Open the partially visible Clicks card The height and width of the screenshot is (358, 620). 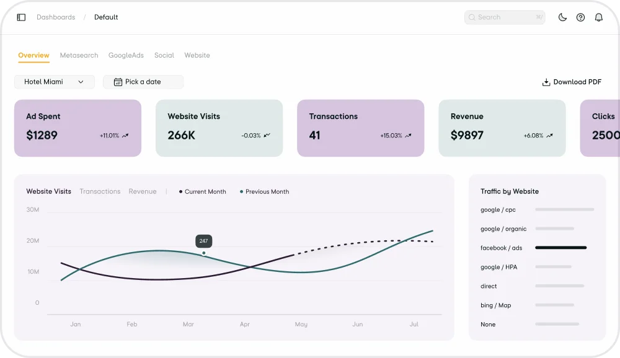coord(600,128)
